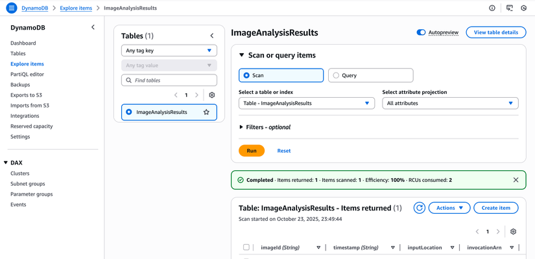The width and height of the screenshot is (535, 259).
Task: Click the orange Run button
Action: 252,151
